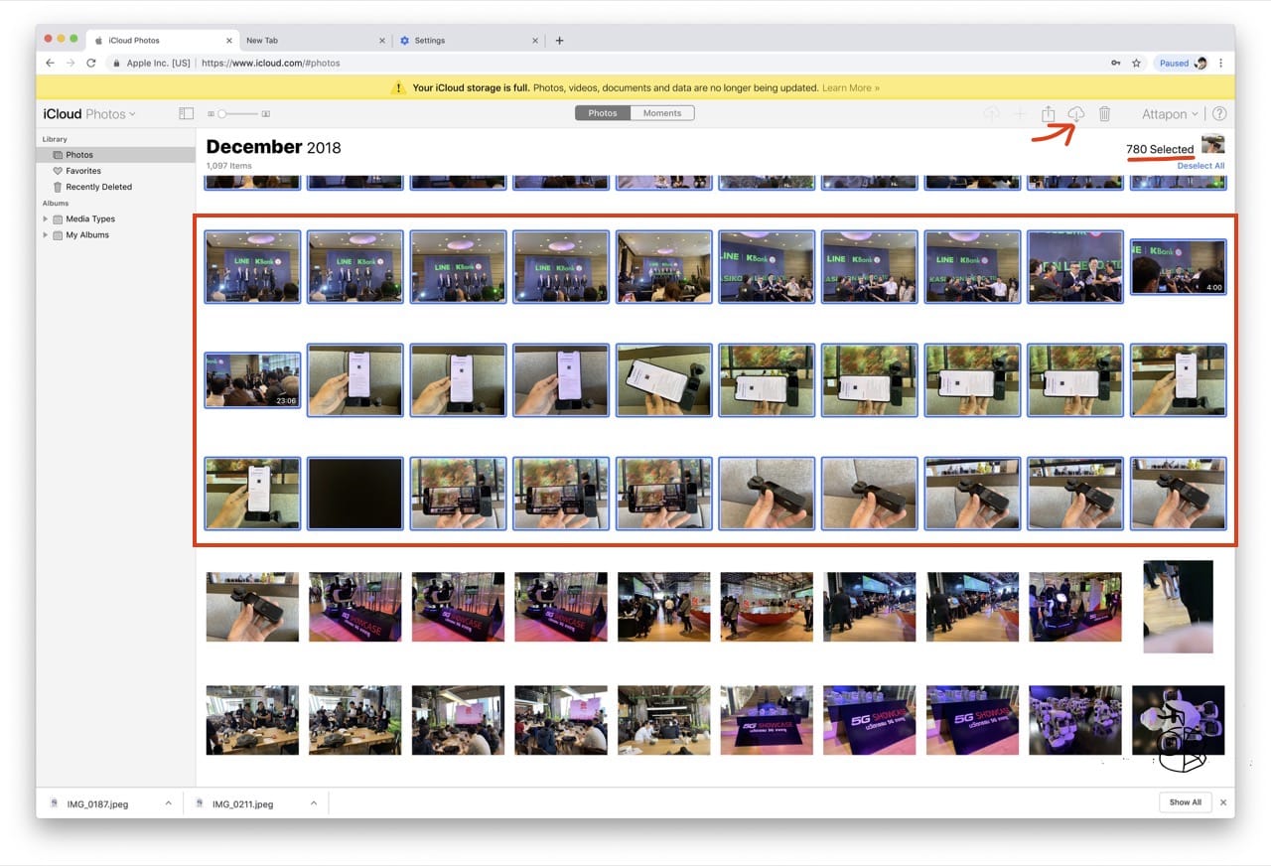Open the New Tab browser tab

pos(262,40)
